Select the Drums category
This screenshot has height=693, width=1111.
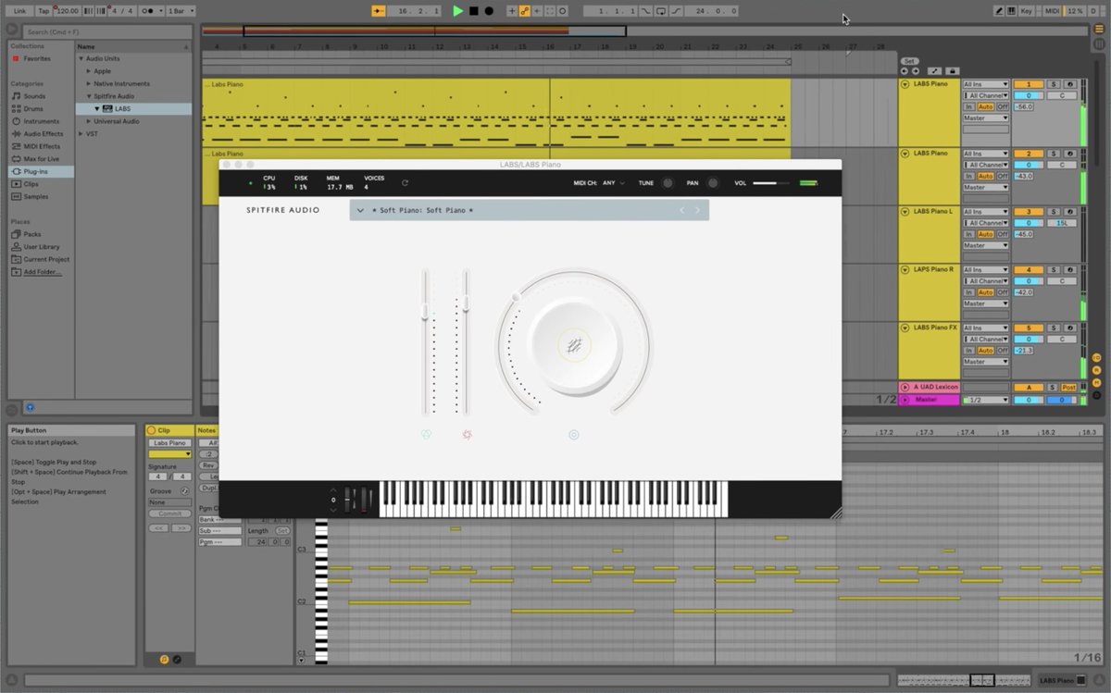pyautogui.click(x=33, y=108)
